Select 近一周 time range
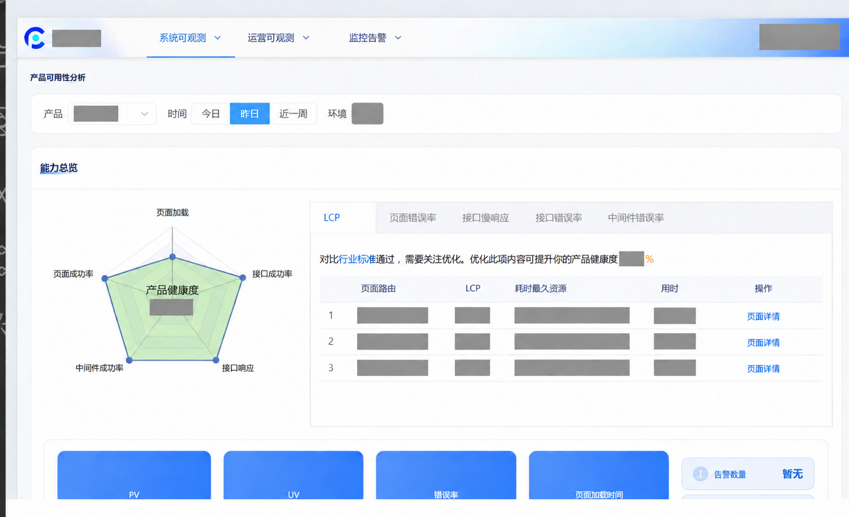Screen dimensions: 849x517 tap(293, 114)
